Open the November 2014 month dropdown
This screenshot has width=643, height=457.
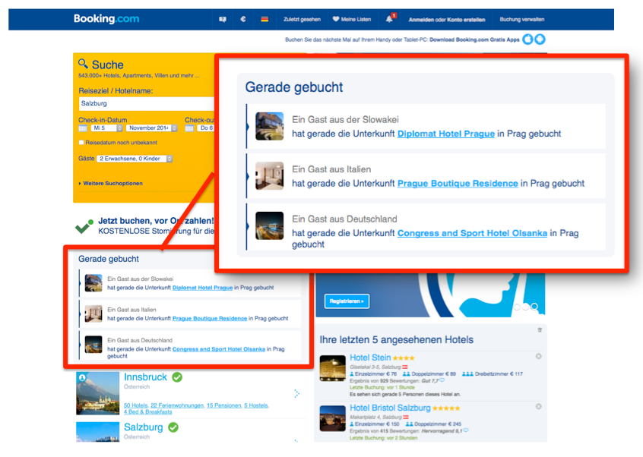coord(152,128)
